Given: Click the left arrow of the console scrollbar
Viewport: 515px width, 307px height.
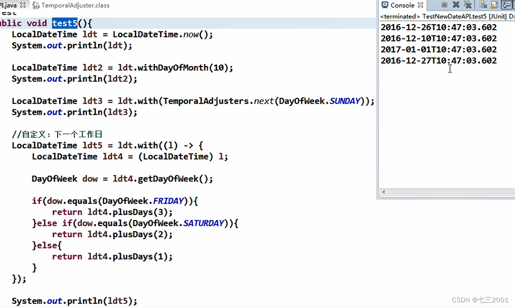Looking at the screenshot, I should 383,192.
